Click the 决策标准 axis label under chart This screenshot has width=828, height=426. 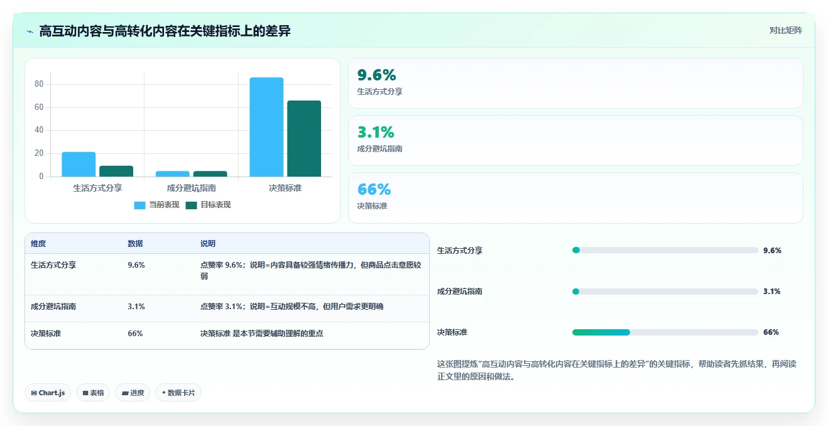pos(285,187)
